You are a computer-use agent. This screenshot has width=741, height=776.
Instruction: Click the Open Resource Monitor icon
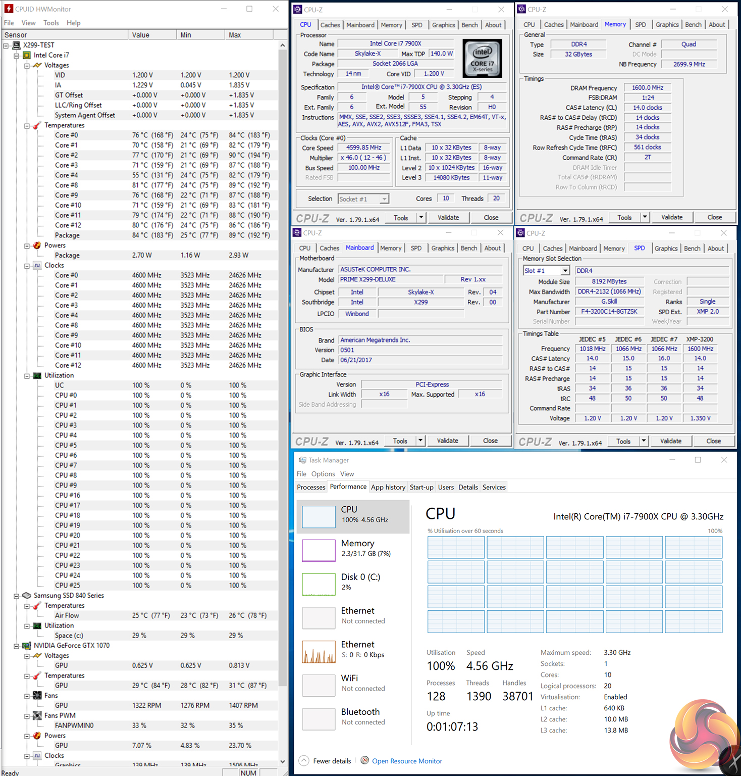pyautogui.click(x=364, y=760)
